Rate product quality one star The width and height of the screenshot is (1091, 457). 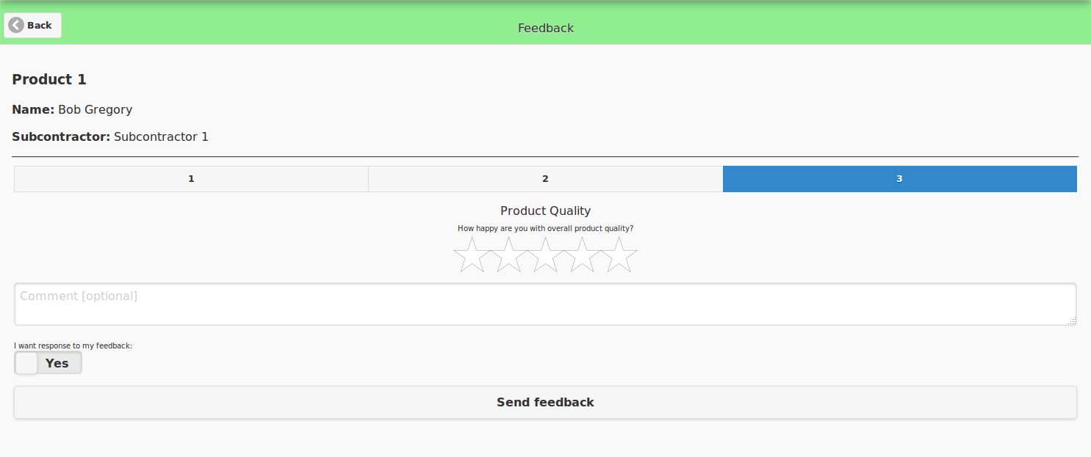472,255
